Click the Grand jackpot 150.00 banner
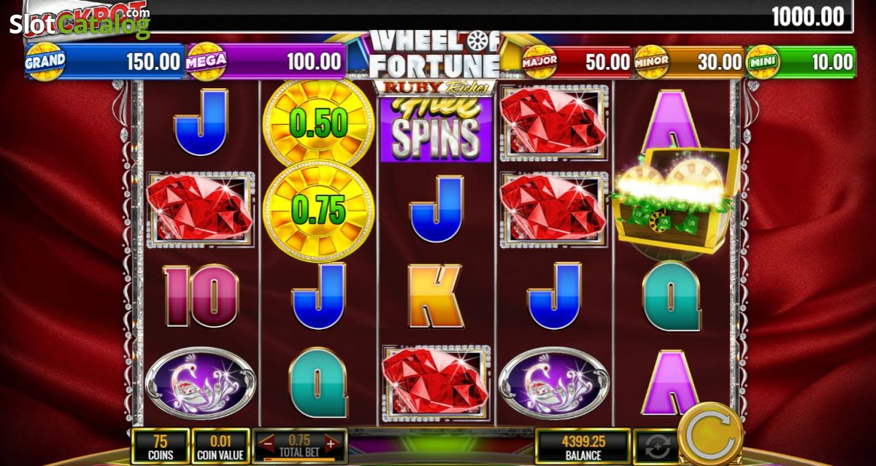Screen dimensions: 876x466 pos(104,61)
